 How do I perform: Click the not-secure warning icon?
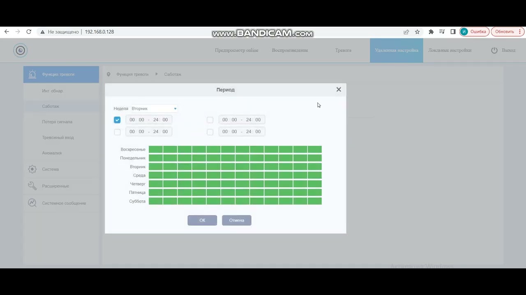coord(42,32)
